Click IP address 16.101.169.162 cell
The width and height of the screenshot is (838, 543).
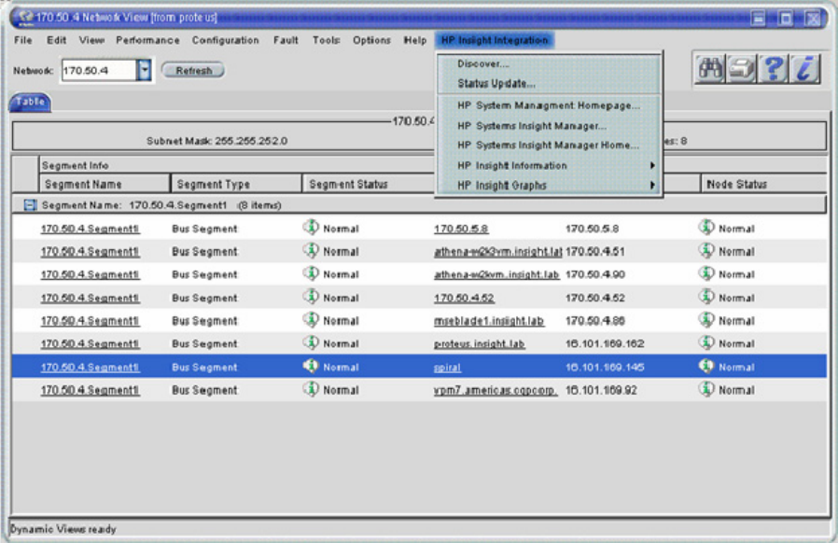(x=605, y=343)
